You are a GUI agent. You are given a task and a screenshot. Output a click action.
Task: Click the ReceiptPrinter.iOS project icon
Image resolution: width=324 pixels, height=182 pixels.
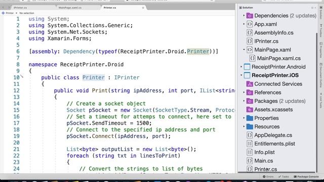pos(247,75)
